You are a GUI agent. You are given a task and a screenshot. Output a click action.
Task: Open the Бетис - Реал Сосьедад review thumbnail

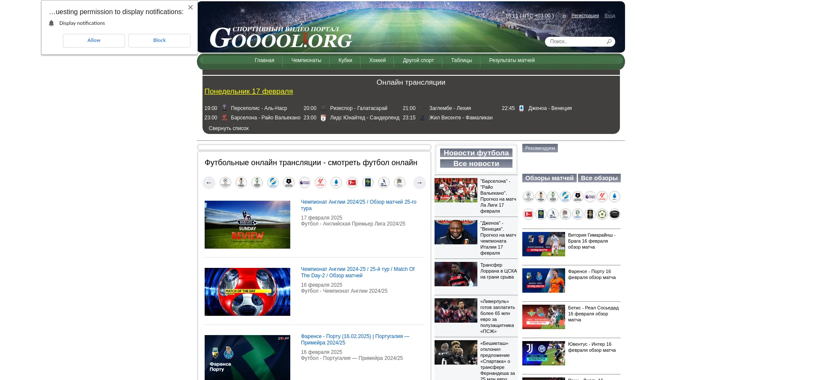pos(543,317)
